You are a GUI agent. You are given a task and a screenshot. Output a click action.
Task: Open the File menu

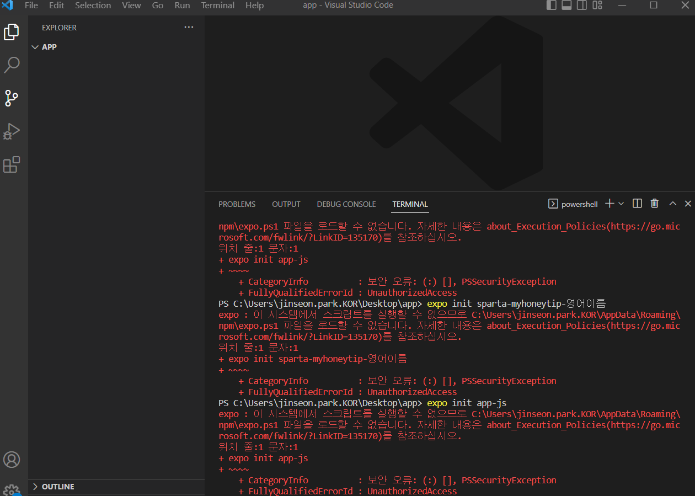[31, 5]
